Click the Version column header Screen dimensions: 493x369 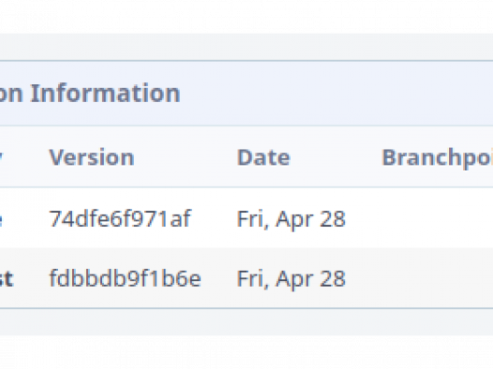pyautogui.click(x=92, y=157)
